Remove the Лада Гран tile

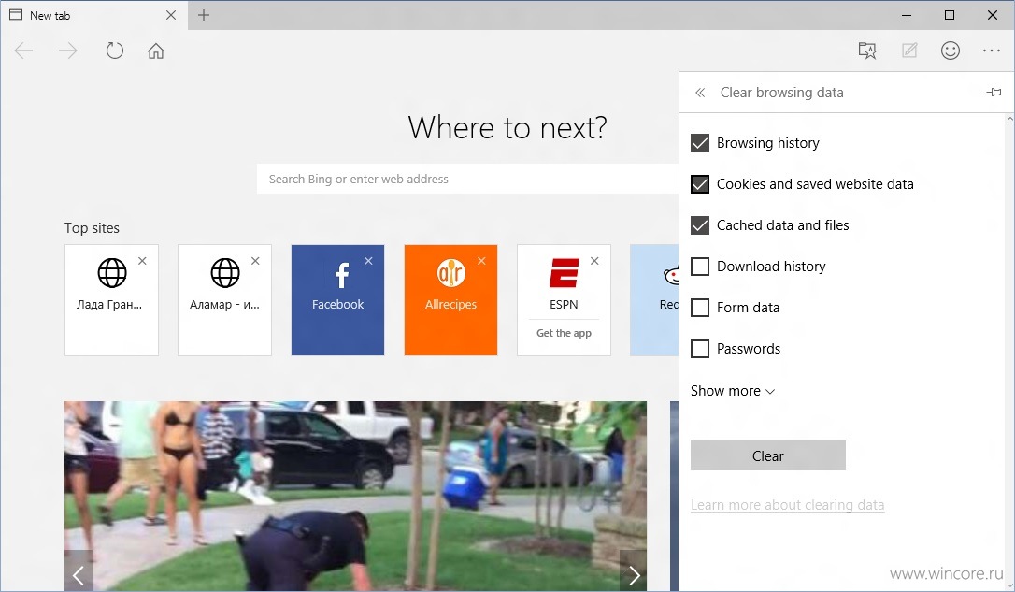(142, 260)
